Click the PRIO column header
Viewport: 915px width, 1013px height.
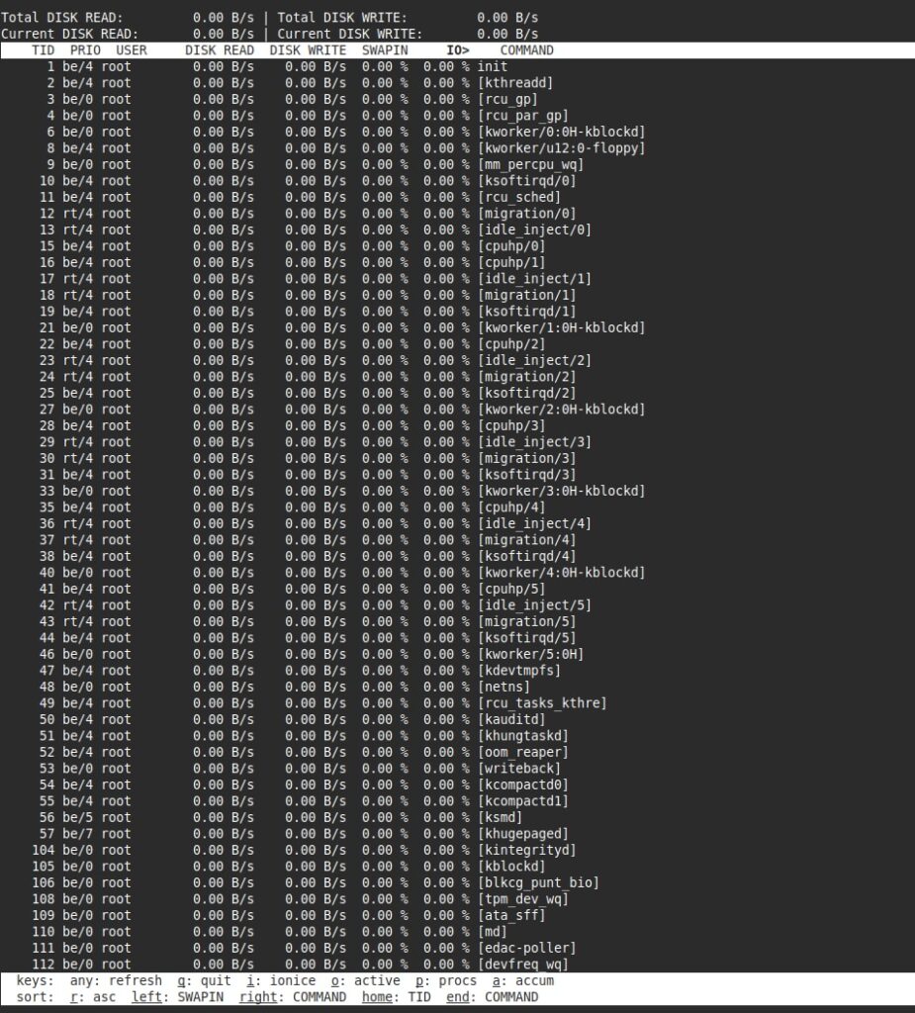coord(85,50)
